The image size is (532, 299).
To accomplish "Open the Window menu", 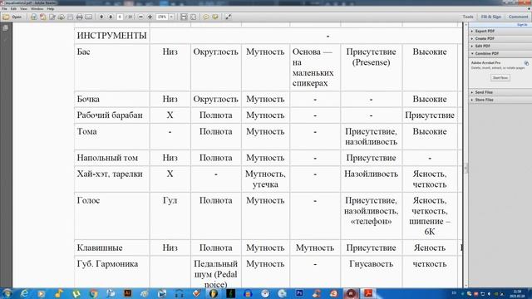I will (37, 9).
